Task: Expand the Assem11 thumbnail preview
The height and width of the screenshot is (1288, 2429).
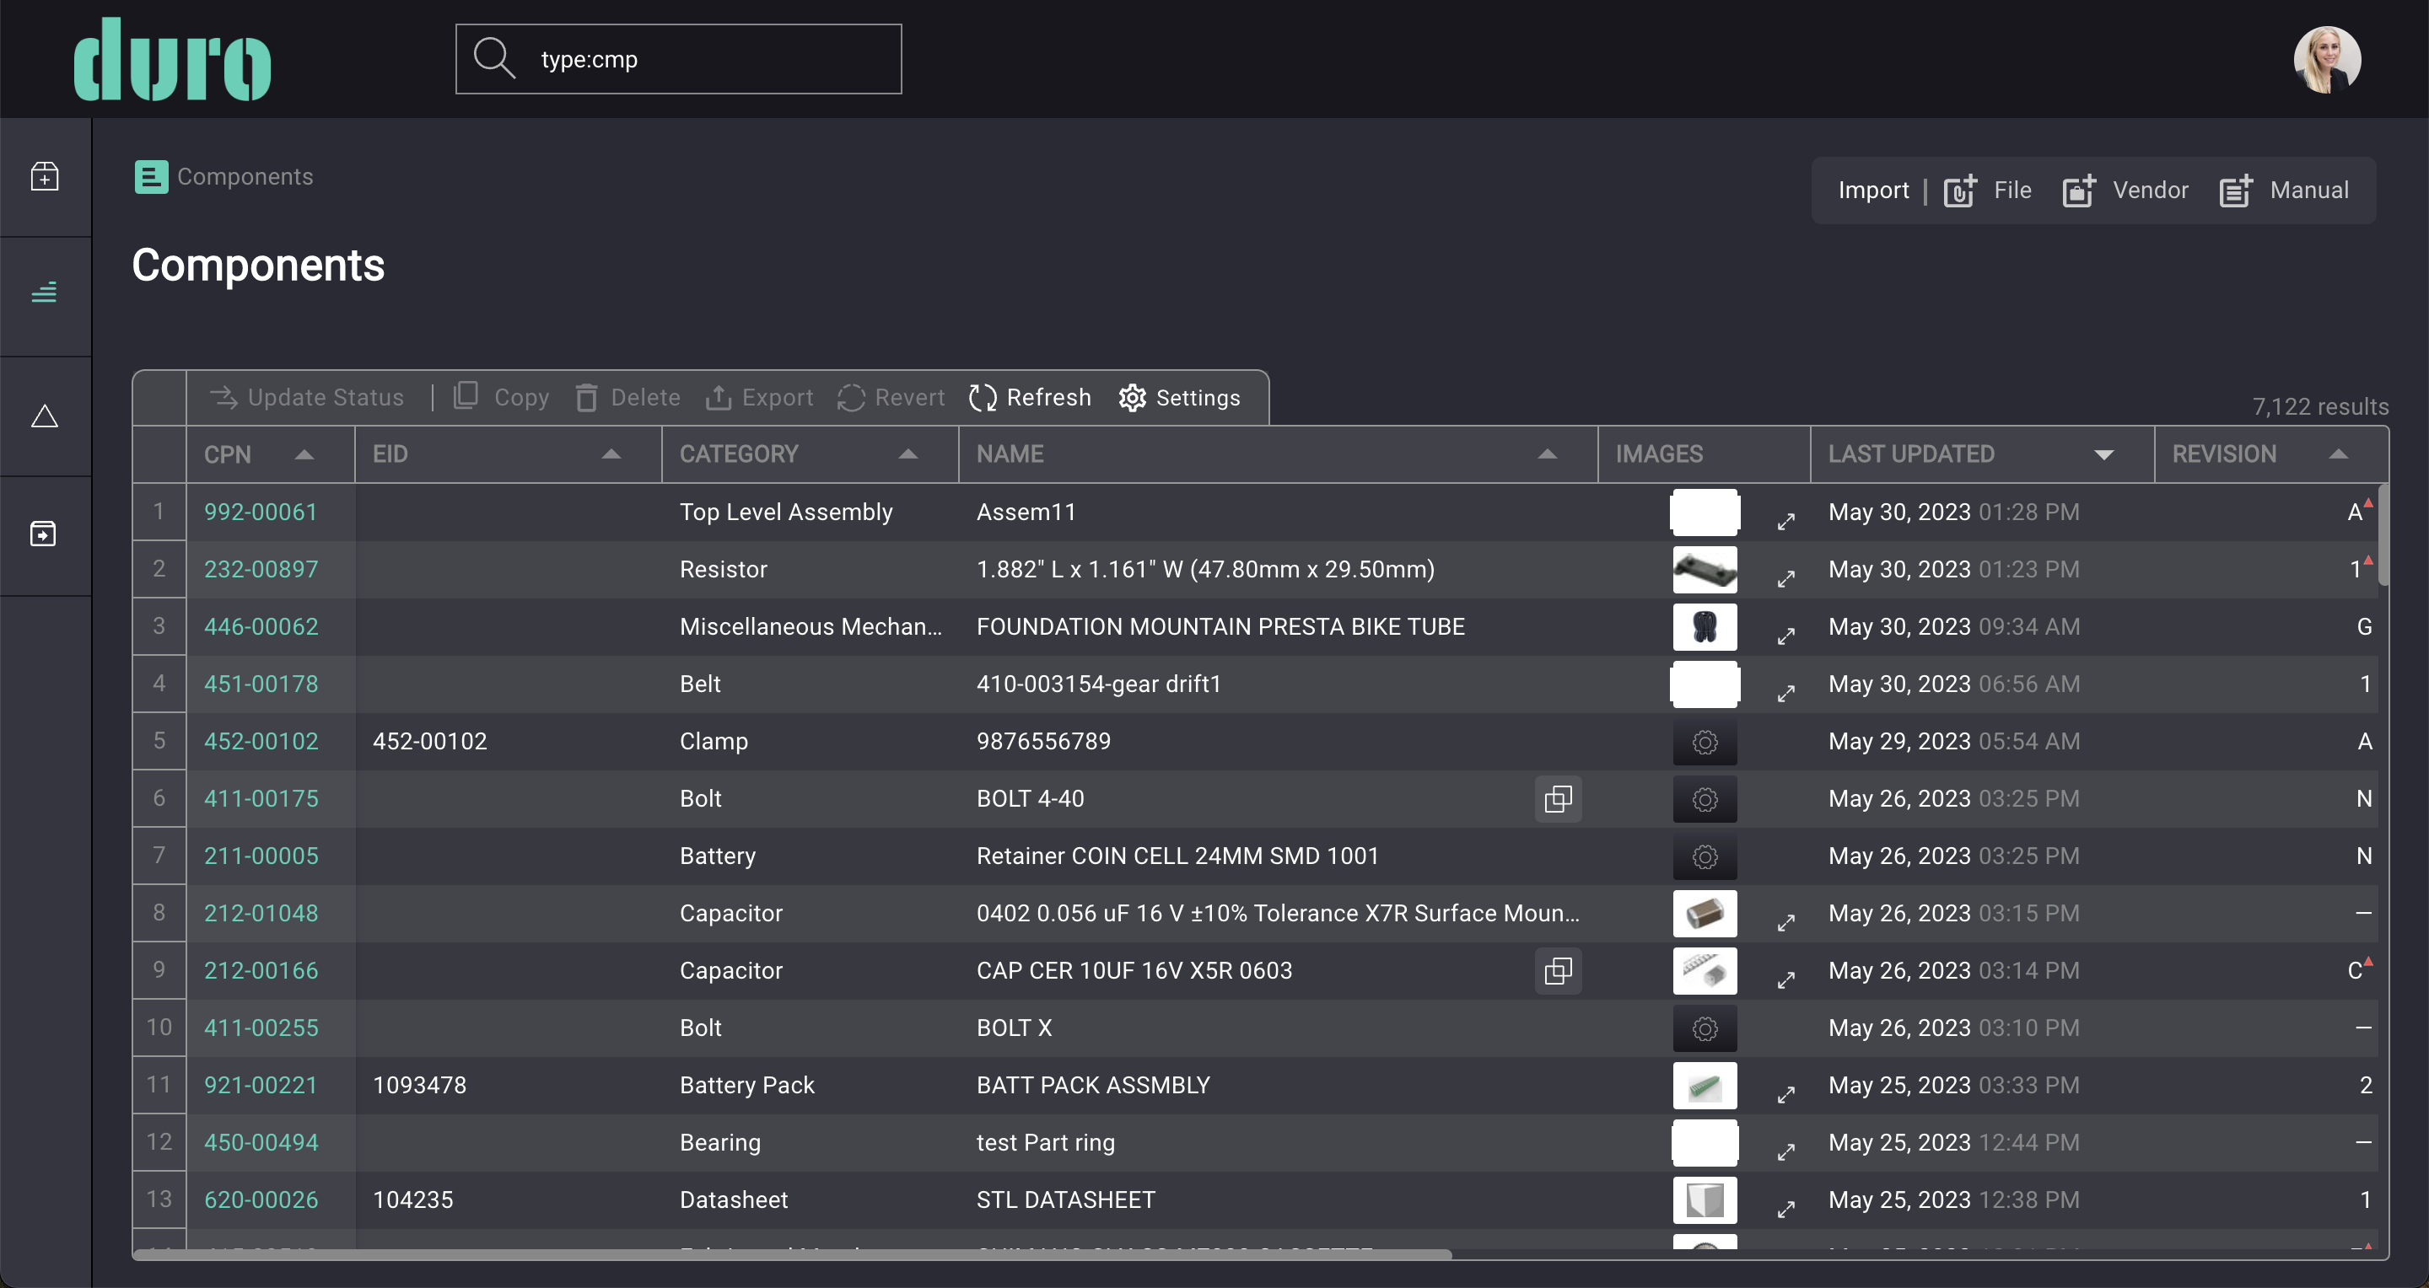Action: 1787,520
